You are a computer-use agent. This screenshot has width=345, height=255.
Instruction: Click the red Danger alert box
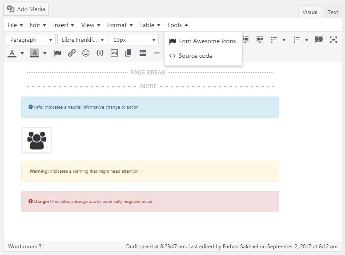coord(150,202)
